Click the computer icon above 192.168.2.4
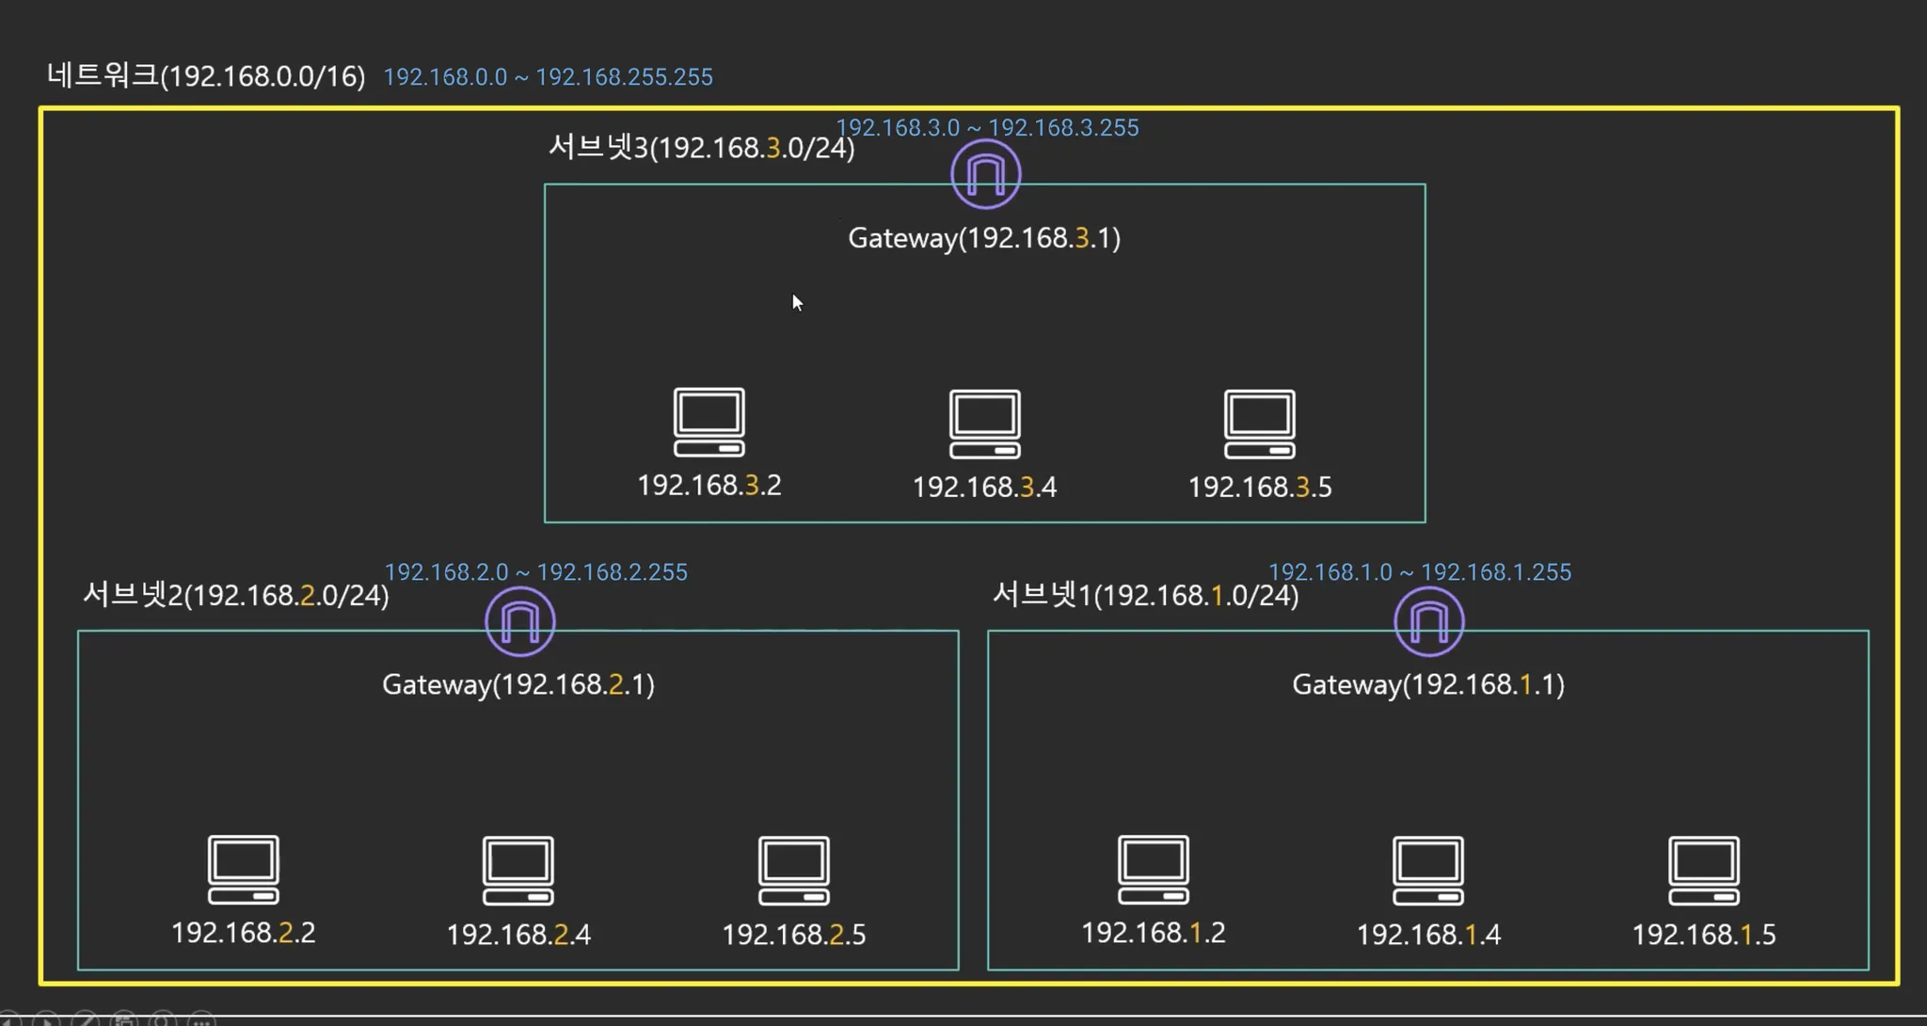This screenshot has width=1927, height=1026. [x=518, y=871]
